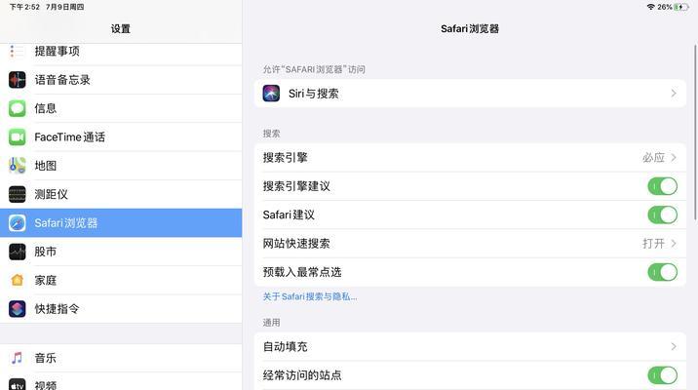Tap the 打开 value for quick search

[653, 244]
